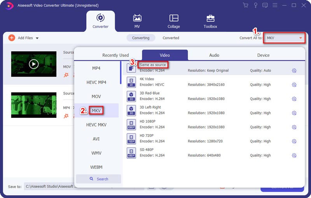The height and width of the screenshot is (198, 311).
Task: Show the Converted files list
Action: pyautogui.click(x=171, y=38)
